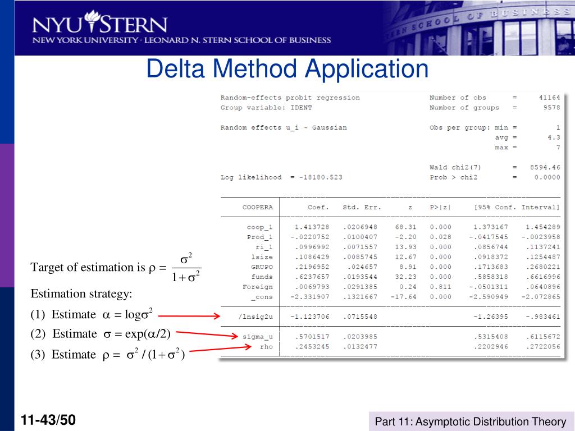Click the Stern building photo in banner
This screenshot has height=431, width=575.
pyautogui.click(x=478, y=28)
